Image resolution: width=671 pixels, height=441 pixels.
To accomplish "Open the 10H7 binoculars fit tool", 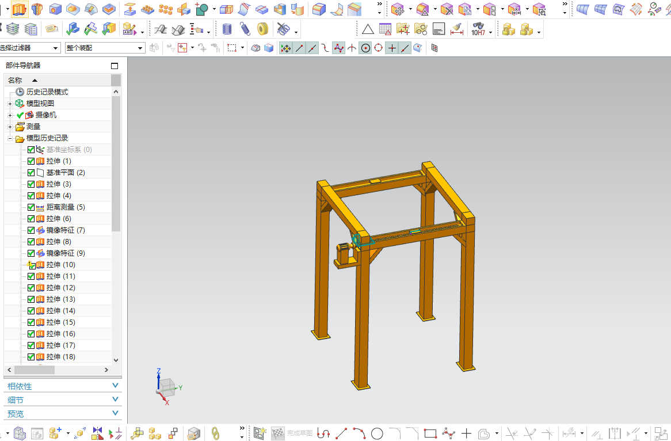I will click(x=478, y=29).
